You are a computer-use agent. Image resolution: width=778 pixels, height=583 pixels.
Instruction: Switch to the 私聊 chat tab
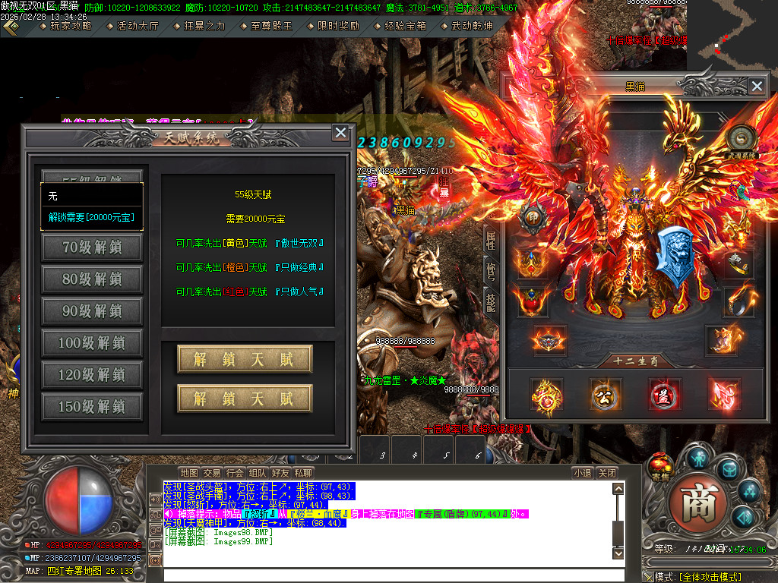302,472
